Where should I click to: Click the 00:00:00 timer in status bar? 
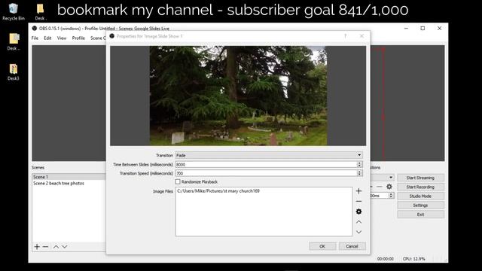click(385, 259)
